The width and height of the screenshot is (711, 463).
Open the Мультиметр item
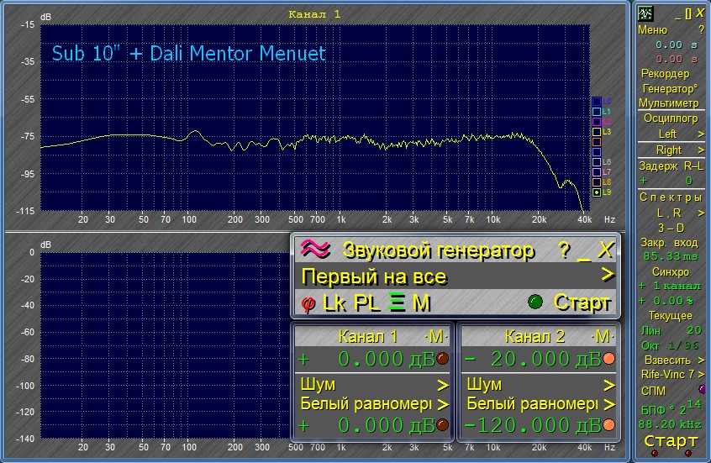pos(669,103)
